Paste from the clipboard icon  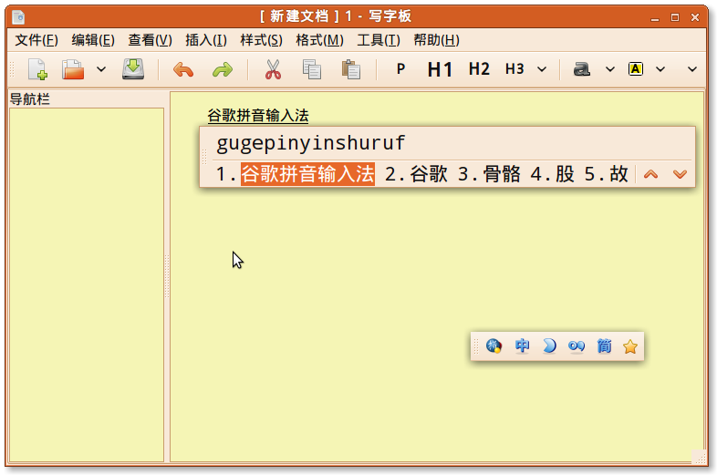click(351, 69)
